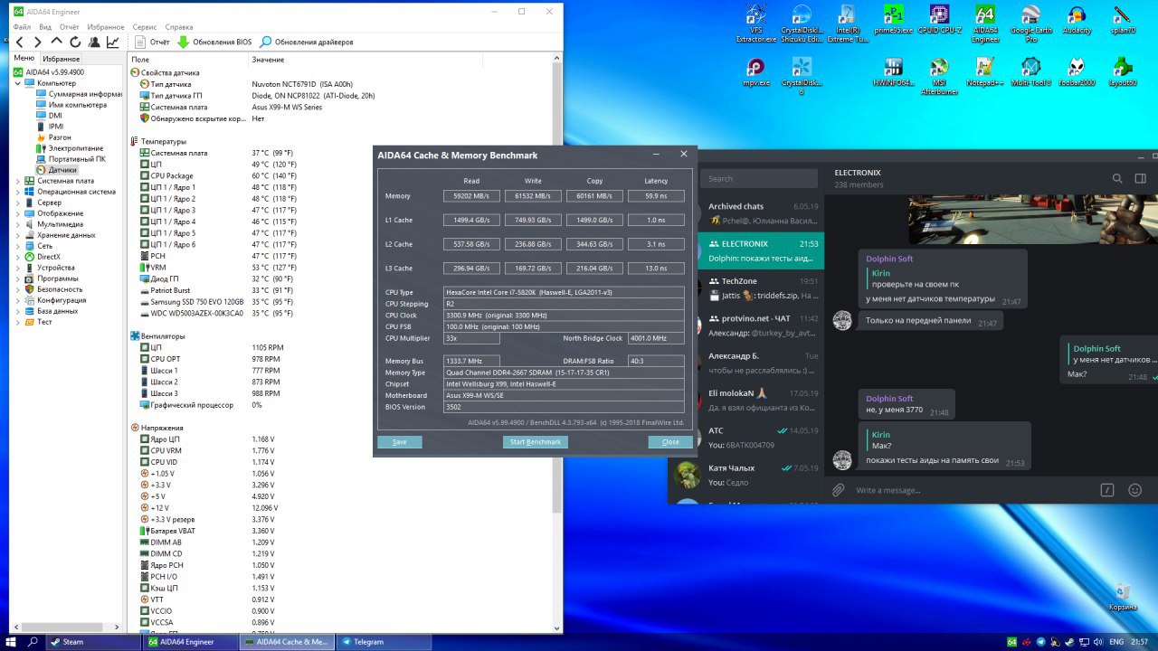Refresh the AIDA64 sensor page
The width and height of the screenshot is (1158, 651).
[75, 42]
